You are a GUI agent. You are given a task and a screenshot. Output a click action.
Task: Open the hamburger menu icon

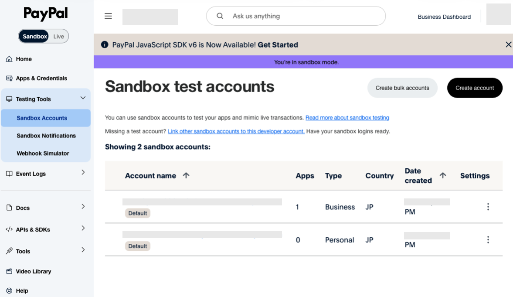tap(108, 16)
